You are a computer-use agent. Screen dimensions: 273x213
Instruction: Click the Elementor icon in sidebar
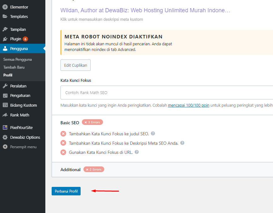tap(5, 7)
